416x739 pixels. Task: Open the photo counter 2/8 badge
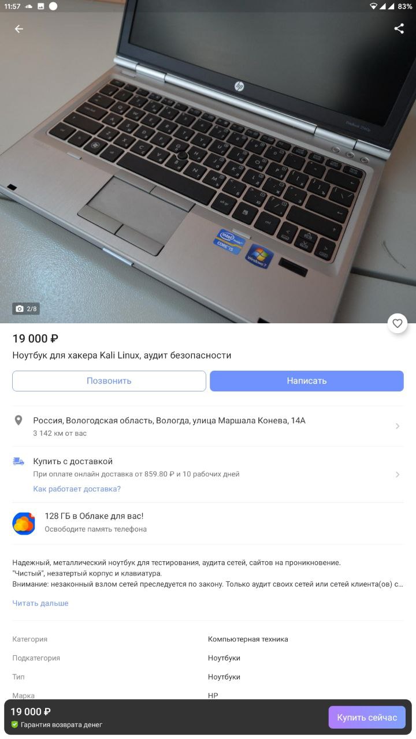[26, 309]
